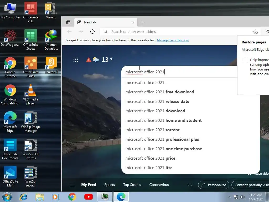Open My Computer desktop icon
The height and width of the screenshot is (202, 269).
[x=10, y=11]
